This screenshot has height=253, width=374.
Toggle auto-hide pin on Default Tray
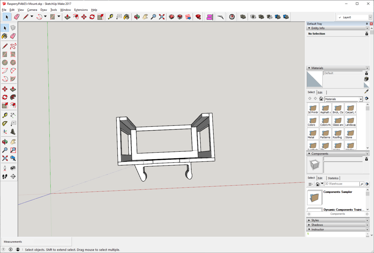tap(367, 24)
